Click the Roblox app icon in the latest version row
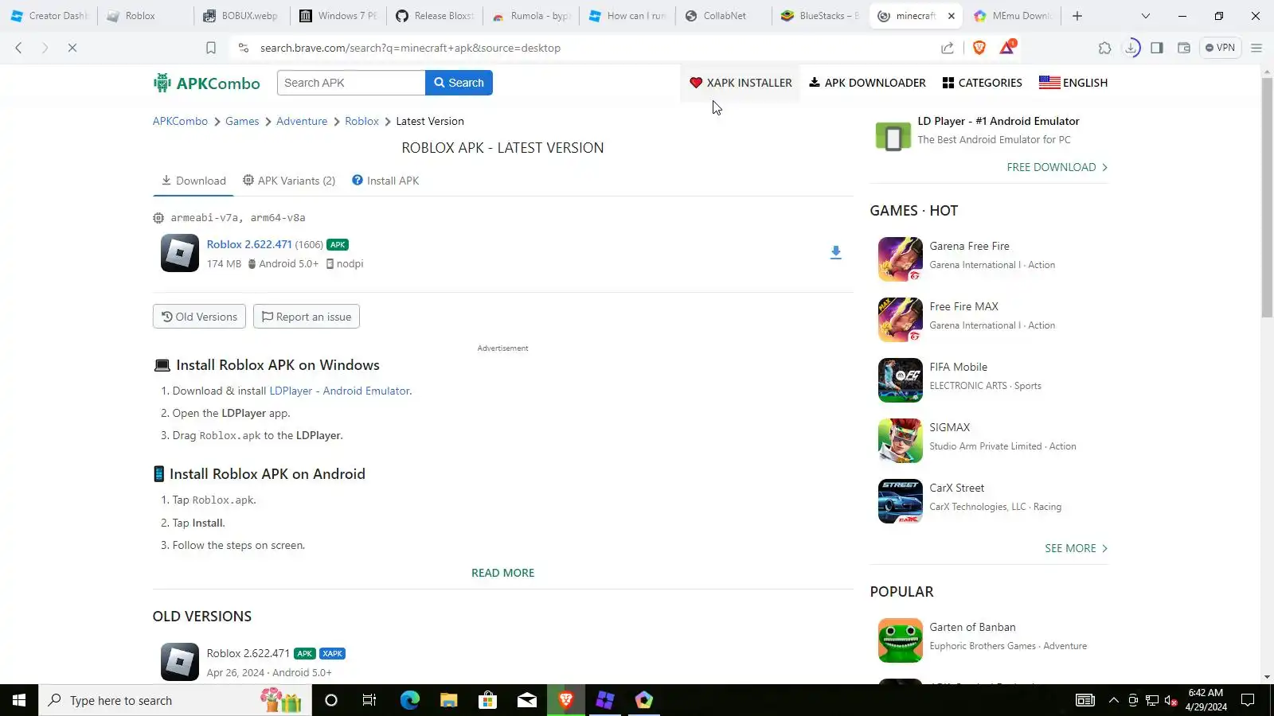 point(180,253)
